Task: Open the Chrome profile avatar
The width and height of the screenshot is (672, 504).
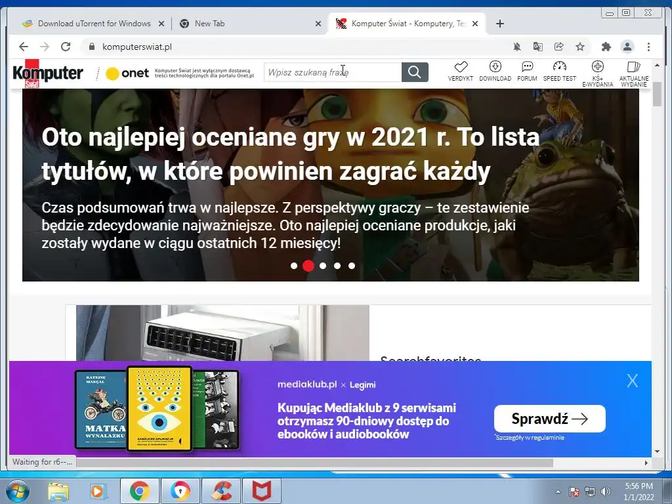Action: [x=627, y=47]
